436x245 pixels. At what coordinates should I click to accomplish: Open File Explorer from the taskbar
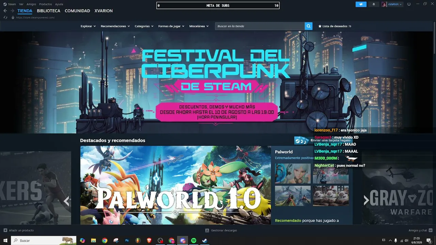tap(93, 241)
